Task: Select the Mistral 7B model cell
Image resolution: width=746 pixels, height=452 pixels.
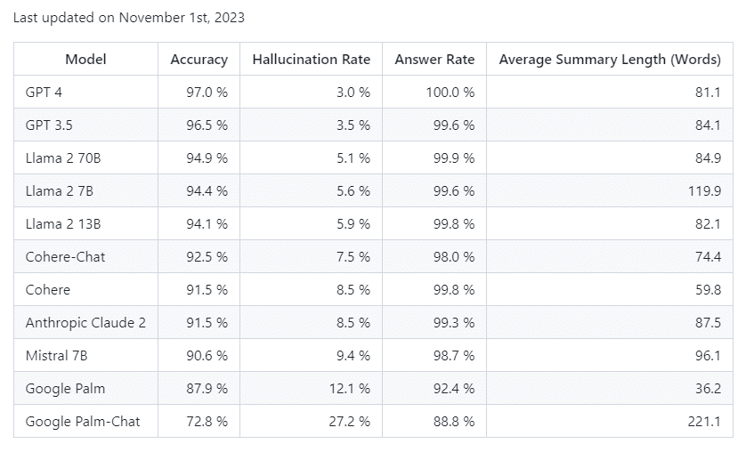Action: (x=57, y=356)
